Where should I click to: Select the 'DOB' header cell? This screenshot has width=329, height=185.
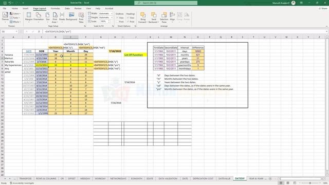point(42,51)
